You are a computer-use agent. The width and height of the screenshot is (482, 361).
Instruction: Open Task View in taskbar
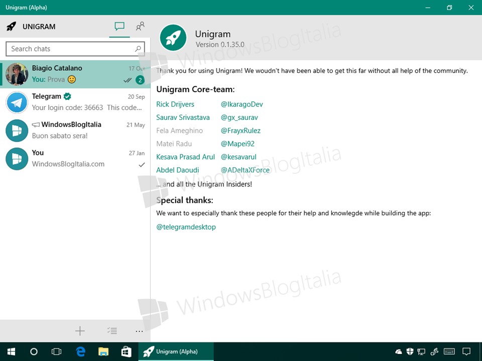57,351
